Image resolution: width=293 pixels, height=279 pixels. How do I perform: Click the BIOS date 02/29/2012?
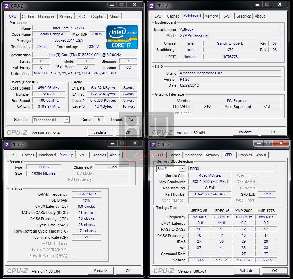pos(229,85)
